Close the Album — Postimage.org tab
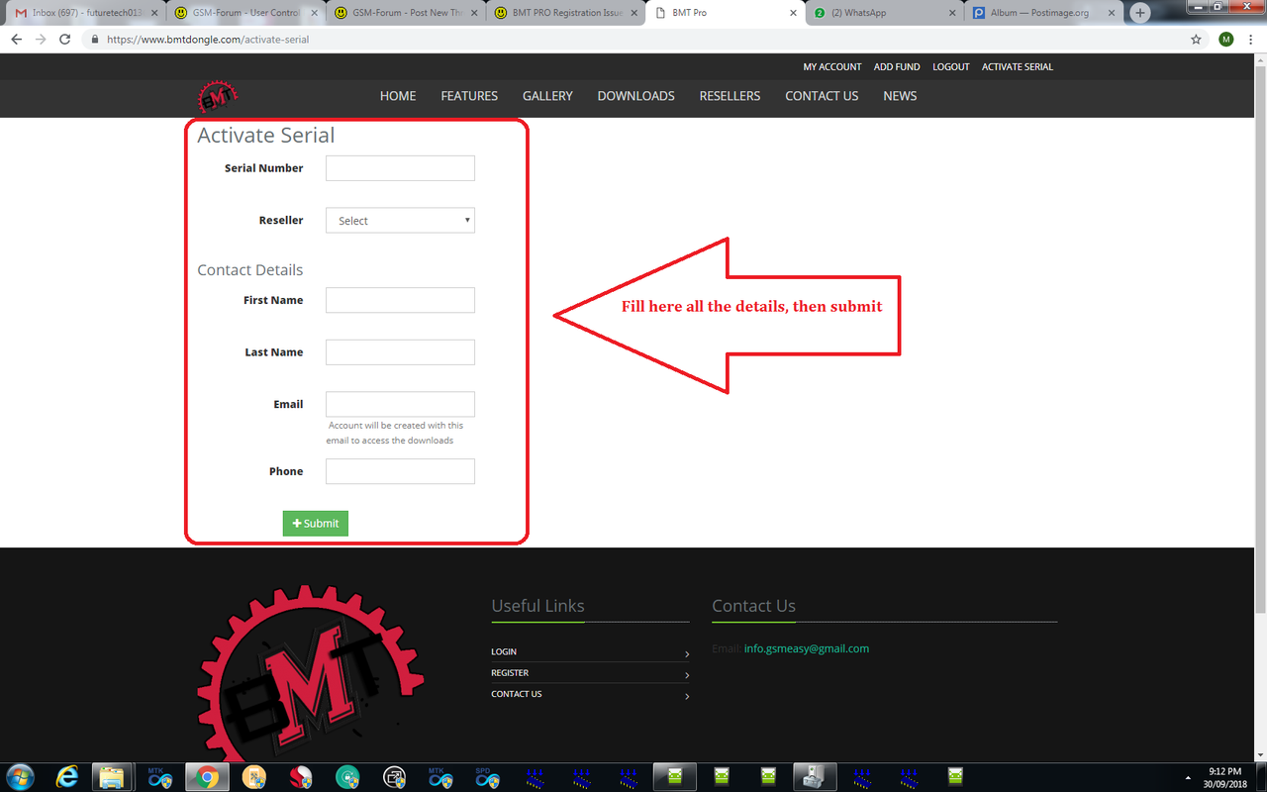 tap(1112, 13)
